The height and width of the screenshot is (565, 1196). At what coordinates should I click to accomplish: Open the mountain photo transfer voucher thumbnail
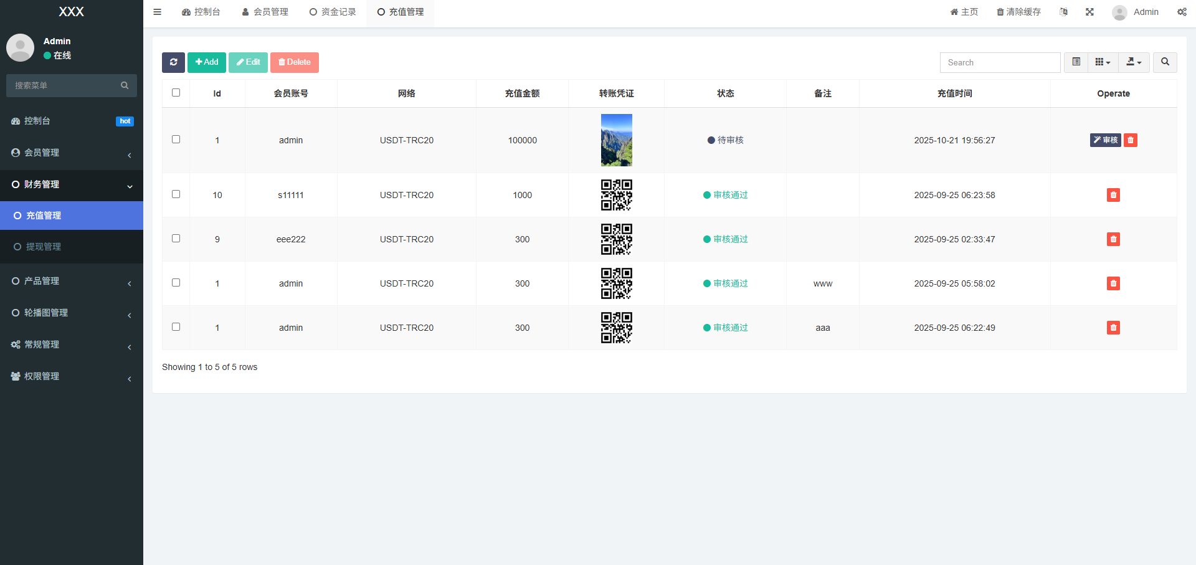[x=616, y=140]
